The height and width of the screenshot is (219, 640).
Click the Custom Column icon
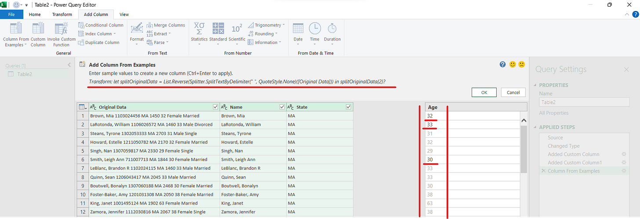pos(38,28)
